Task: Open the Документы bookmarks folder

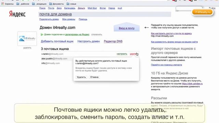Action: point(56,4)
